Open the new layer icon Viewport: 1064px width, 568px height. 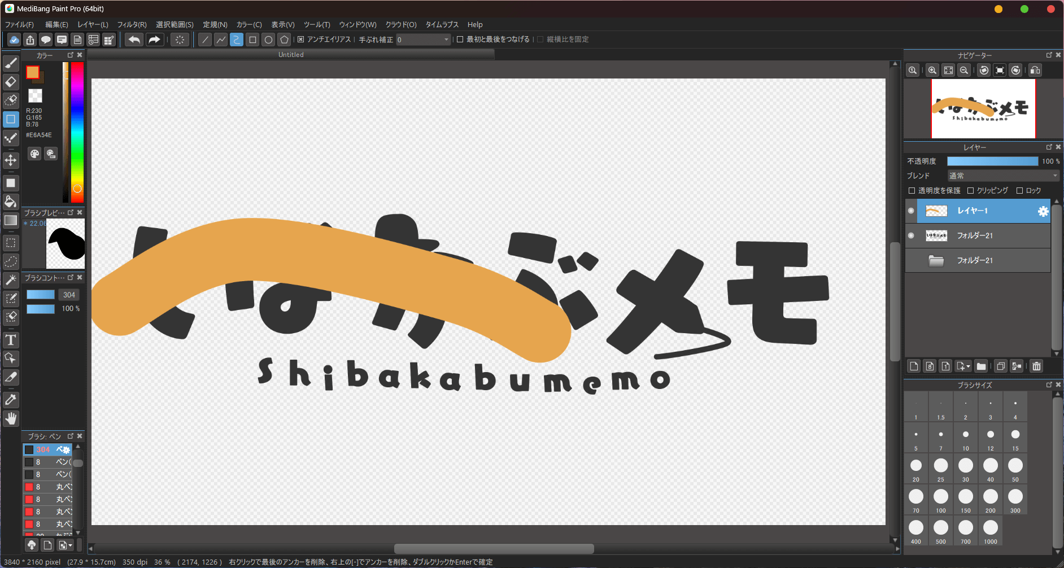[913, 366]
